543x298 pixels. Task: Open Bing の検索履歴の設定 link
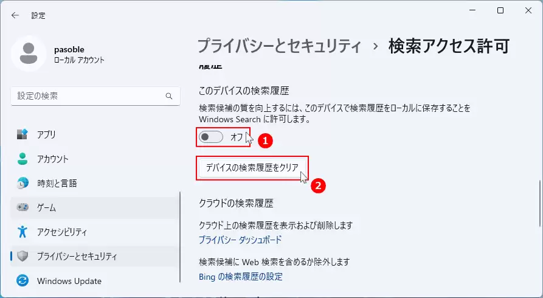[241, 277]
